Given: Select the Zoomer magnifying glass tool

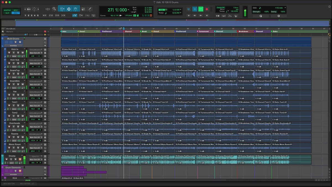Looking at the screenshot, I should tap(54, 9).
